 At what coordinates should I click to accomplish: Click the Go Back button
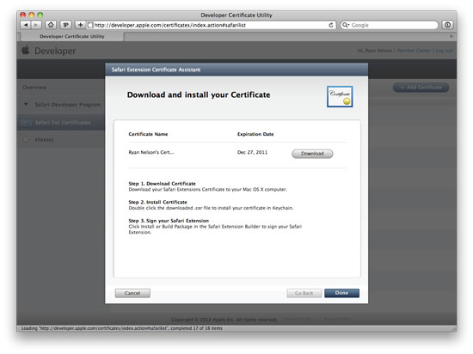(304, 293)
